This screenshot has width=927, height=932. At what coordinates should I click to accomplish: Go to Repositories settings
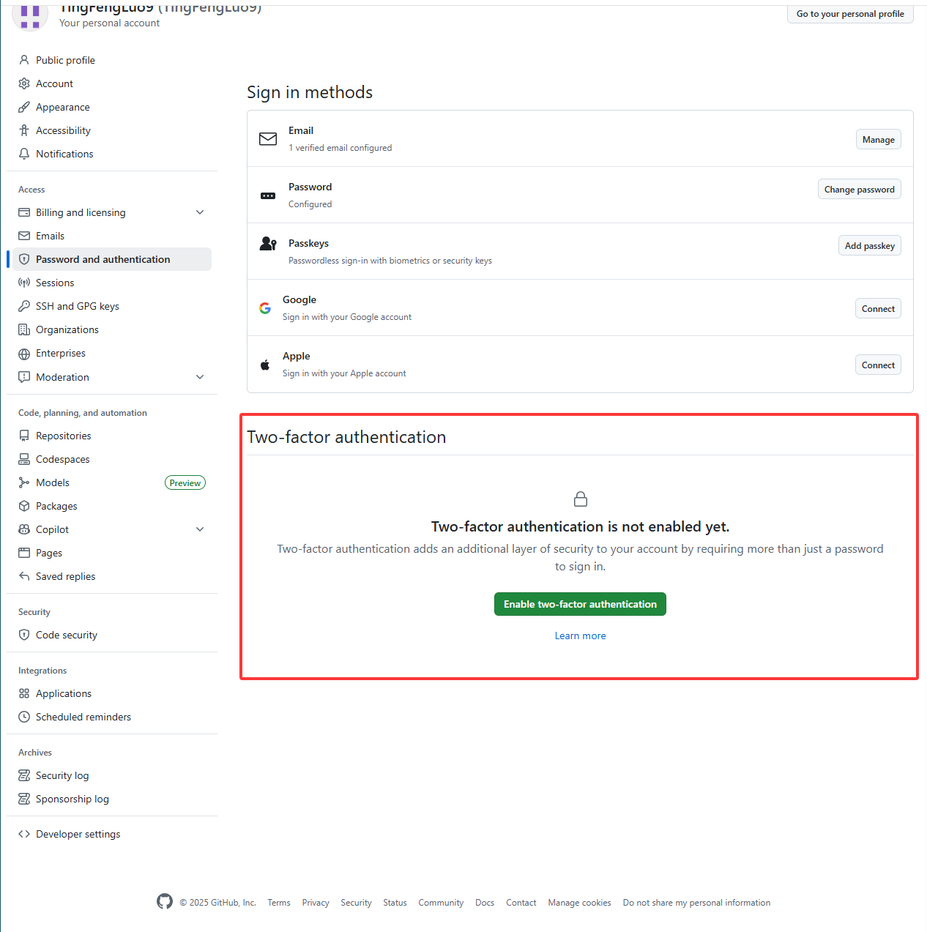(64, 436)
